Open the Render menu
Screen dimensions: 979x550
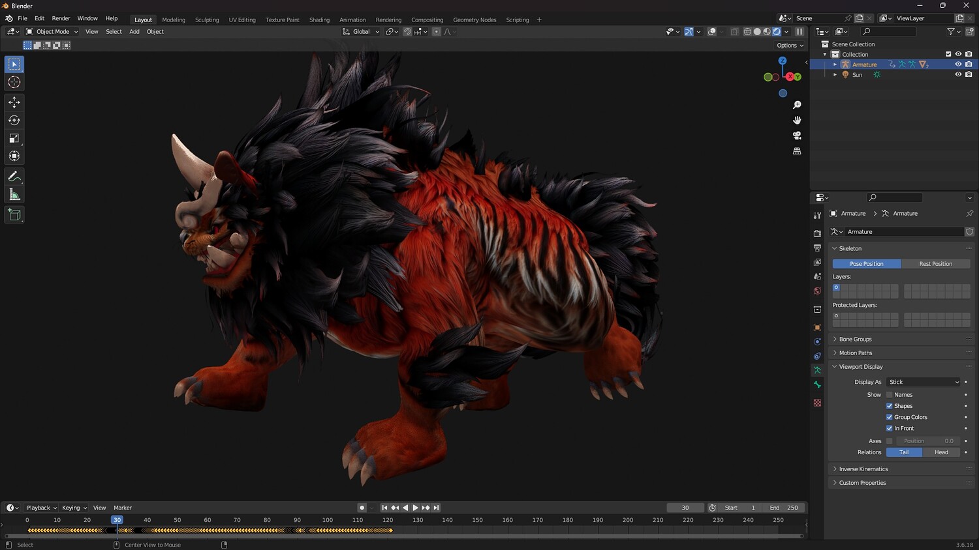point(61,18)
